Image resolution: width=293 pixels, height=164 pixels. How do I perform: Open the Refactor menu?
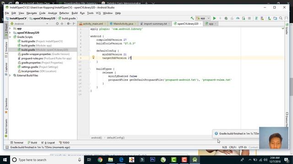[64, 13]
